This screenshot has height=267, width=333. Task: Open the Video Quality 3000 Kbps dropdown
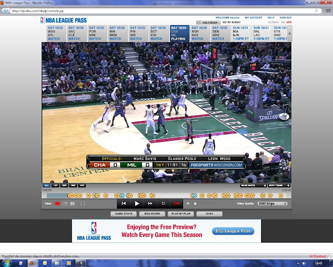pos(272,203)
